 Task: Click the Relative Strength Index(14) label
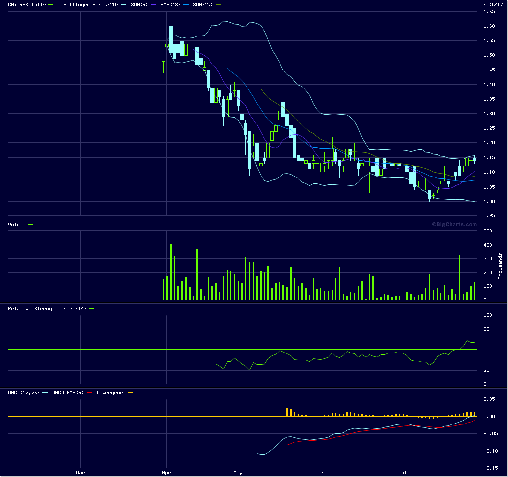coord(47,308)
